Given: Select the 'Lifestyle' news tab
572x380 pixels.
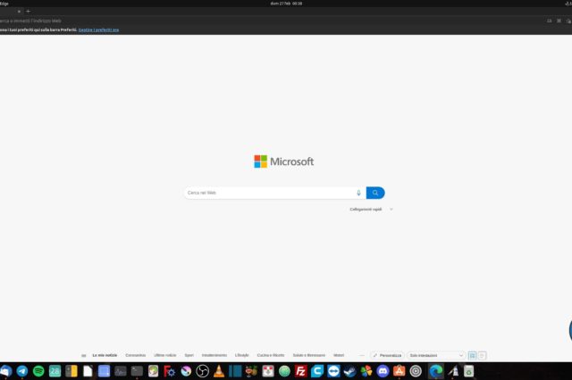Looking at the screenshot, I should 242,355.
